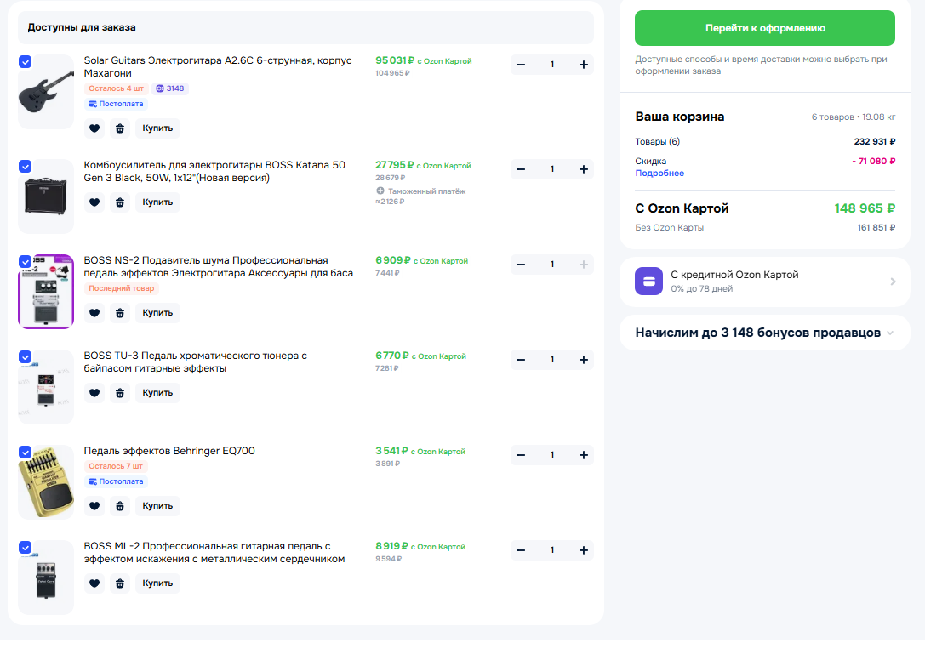Show discount details via Подробнее link
Image resolution: width=925 pixels, height=666 pixels.
[x=659, y=174]
